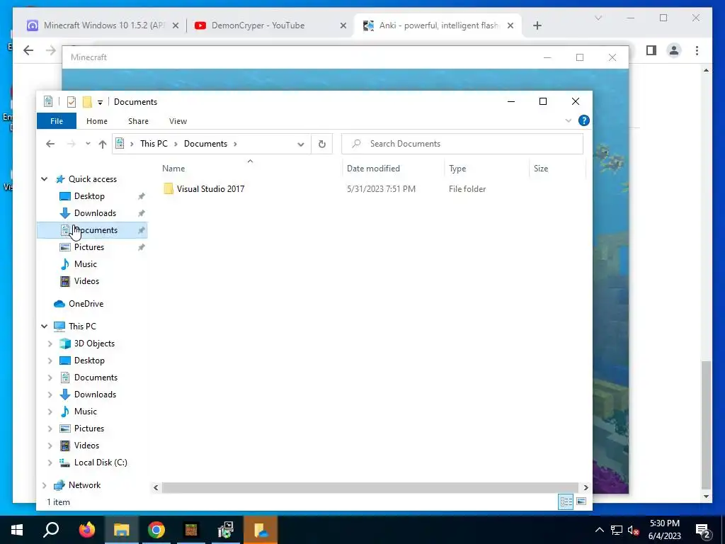The height and width of the screenshot is (544, 725).
Task: Click the horizontal scrollbar in file list
Action: click(370, 487)
